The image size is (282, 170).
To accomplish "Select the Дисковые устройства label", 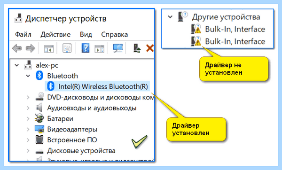I will point(81,151).
